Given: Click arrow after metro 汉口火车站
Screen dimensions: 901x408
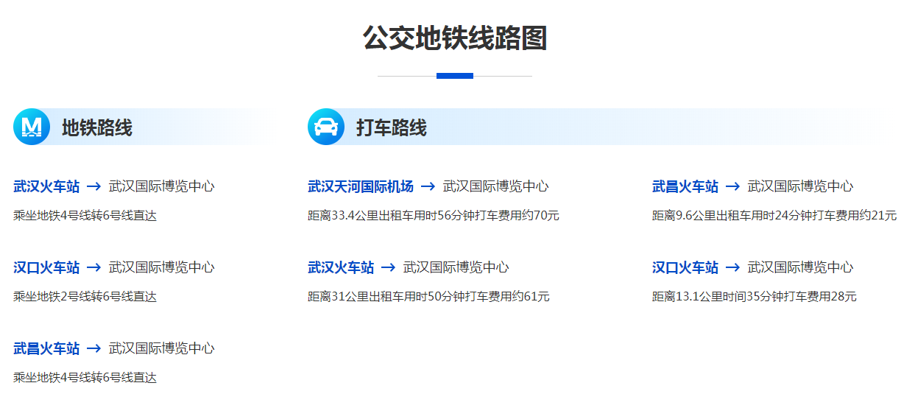Looking at the screenshot, I should (x=93, y=268).
